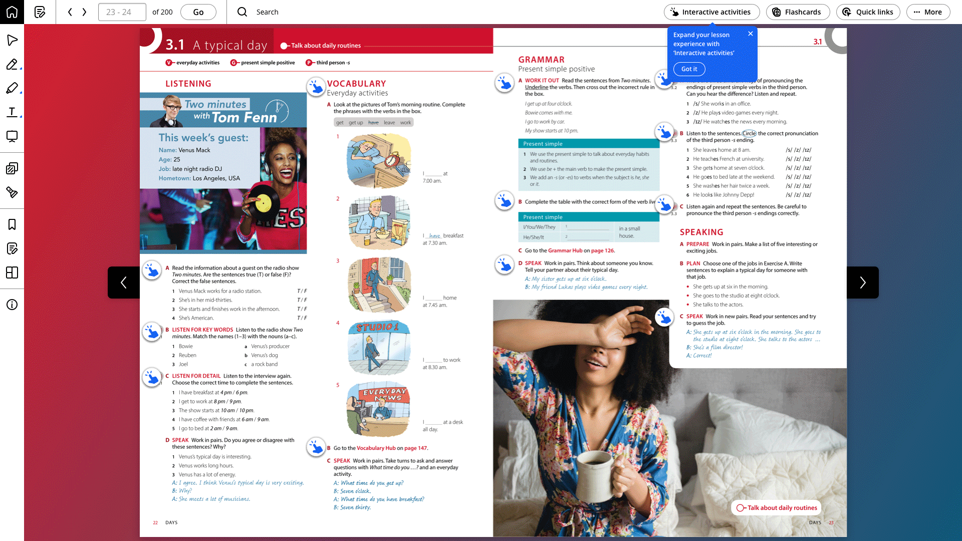Screen dimensions: 962x541
Task: Select the pencil drawing tool
Action: (12, 64)
